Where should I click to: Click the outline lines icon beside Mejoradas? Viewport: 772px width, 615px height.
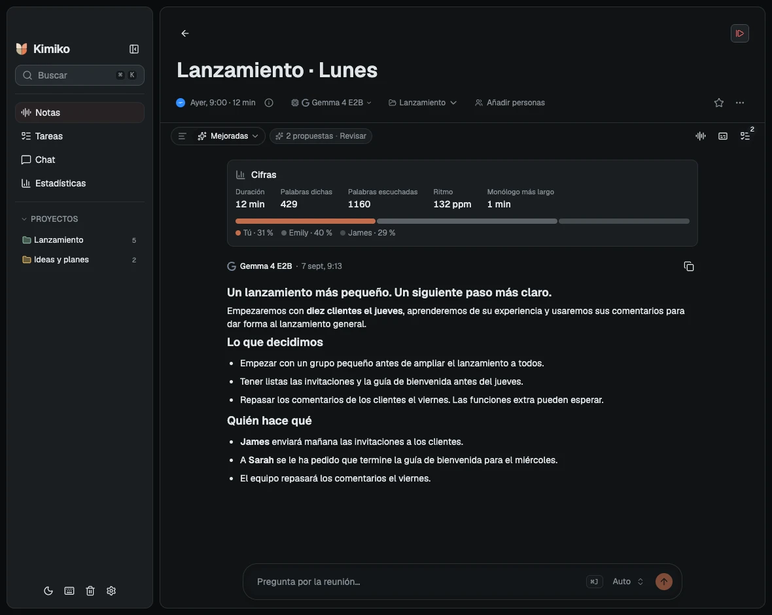pyautogui.click(x=182, y=136)
